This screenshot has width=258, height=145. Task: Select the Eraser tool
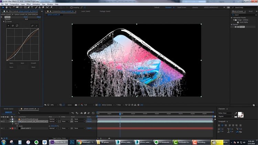point(43,8)
